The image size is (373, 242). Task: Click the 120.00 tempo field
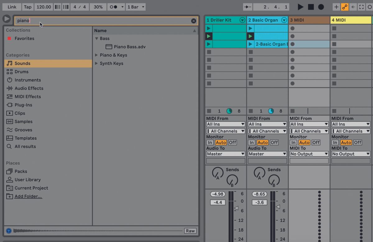coord(44,7)
